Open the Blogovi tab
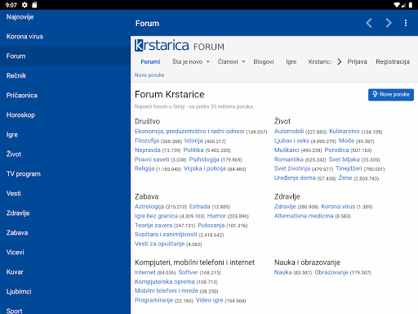 [264, 62]
